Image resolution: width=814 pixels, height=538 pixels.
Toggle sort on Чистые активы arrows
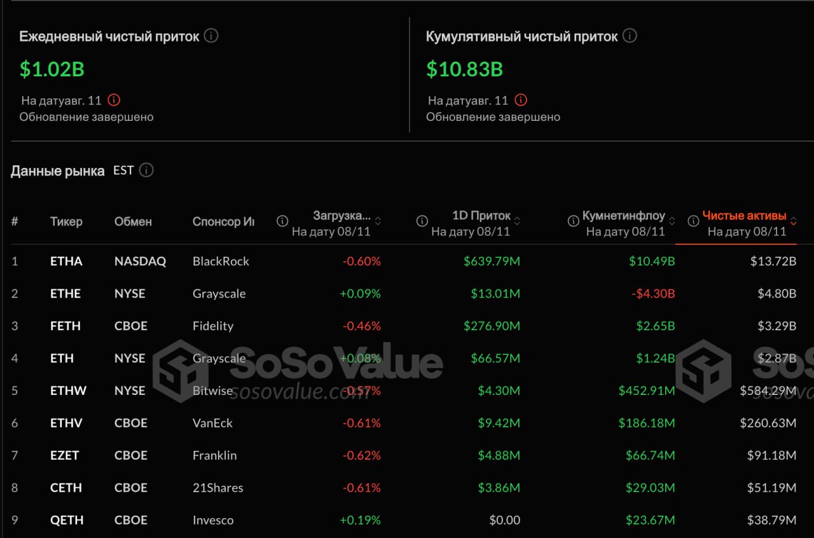tap(793, 221)
